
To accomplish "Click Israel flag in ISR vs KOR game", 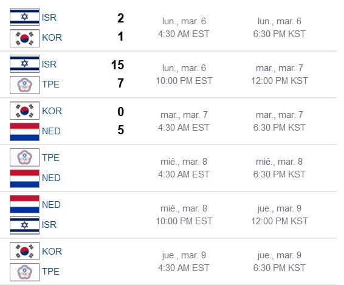I will (24, 17).
